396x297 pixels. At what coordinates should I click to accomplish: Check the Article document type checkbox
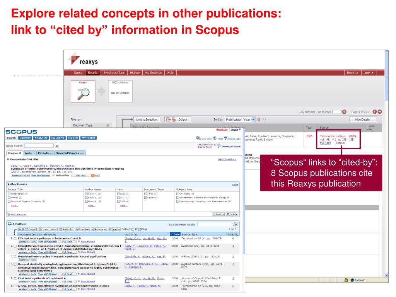pos(146,194)
